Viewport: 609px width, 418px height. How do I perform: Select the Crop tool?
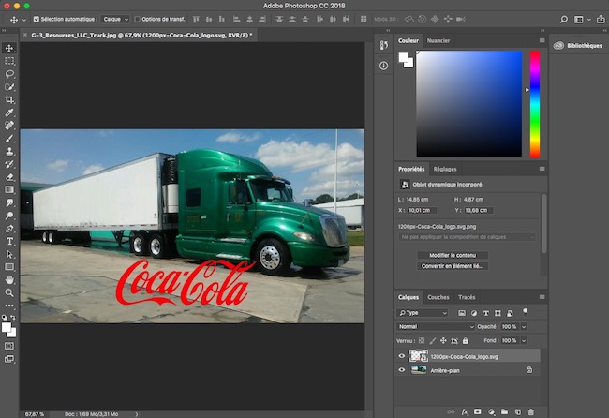9,99
